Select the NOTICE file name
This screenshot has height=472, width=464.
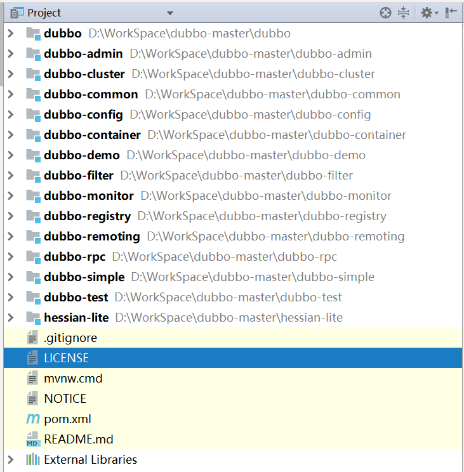65,398
